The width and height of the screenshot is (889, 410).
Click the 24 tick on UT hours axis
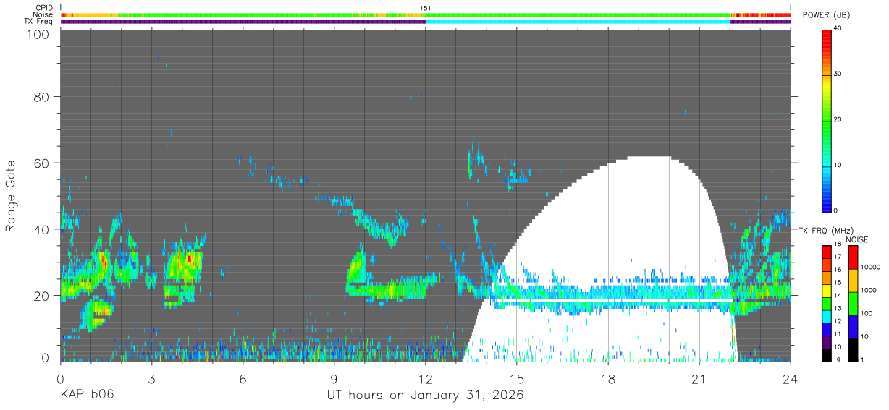[x=791, y=378]
